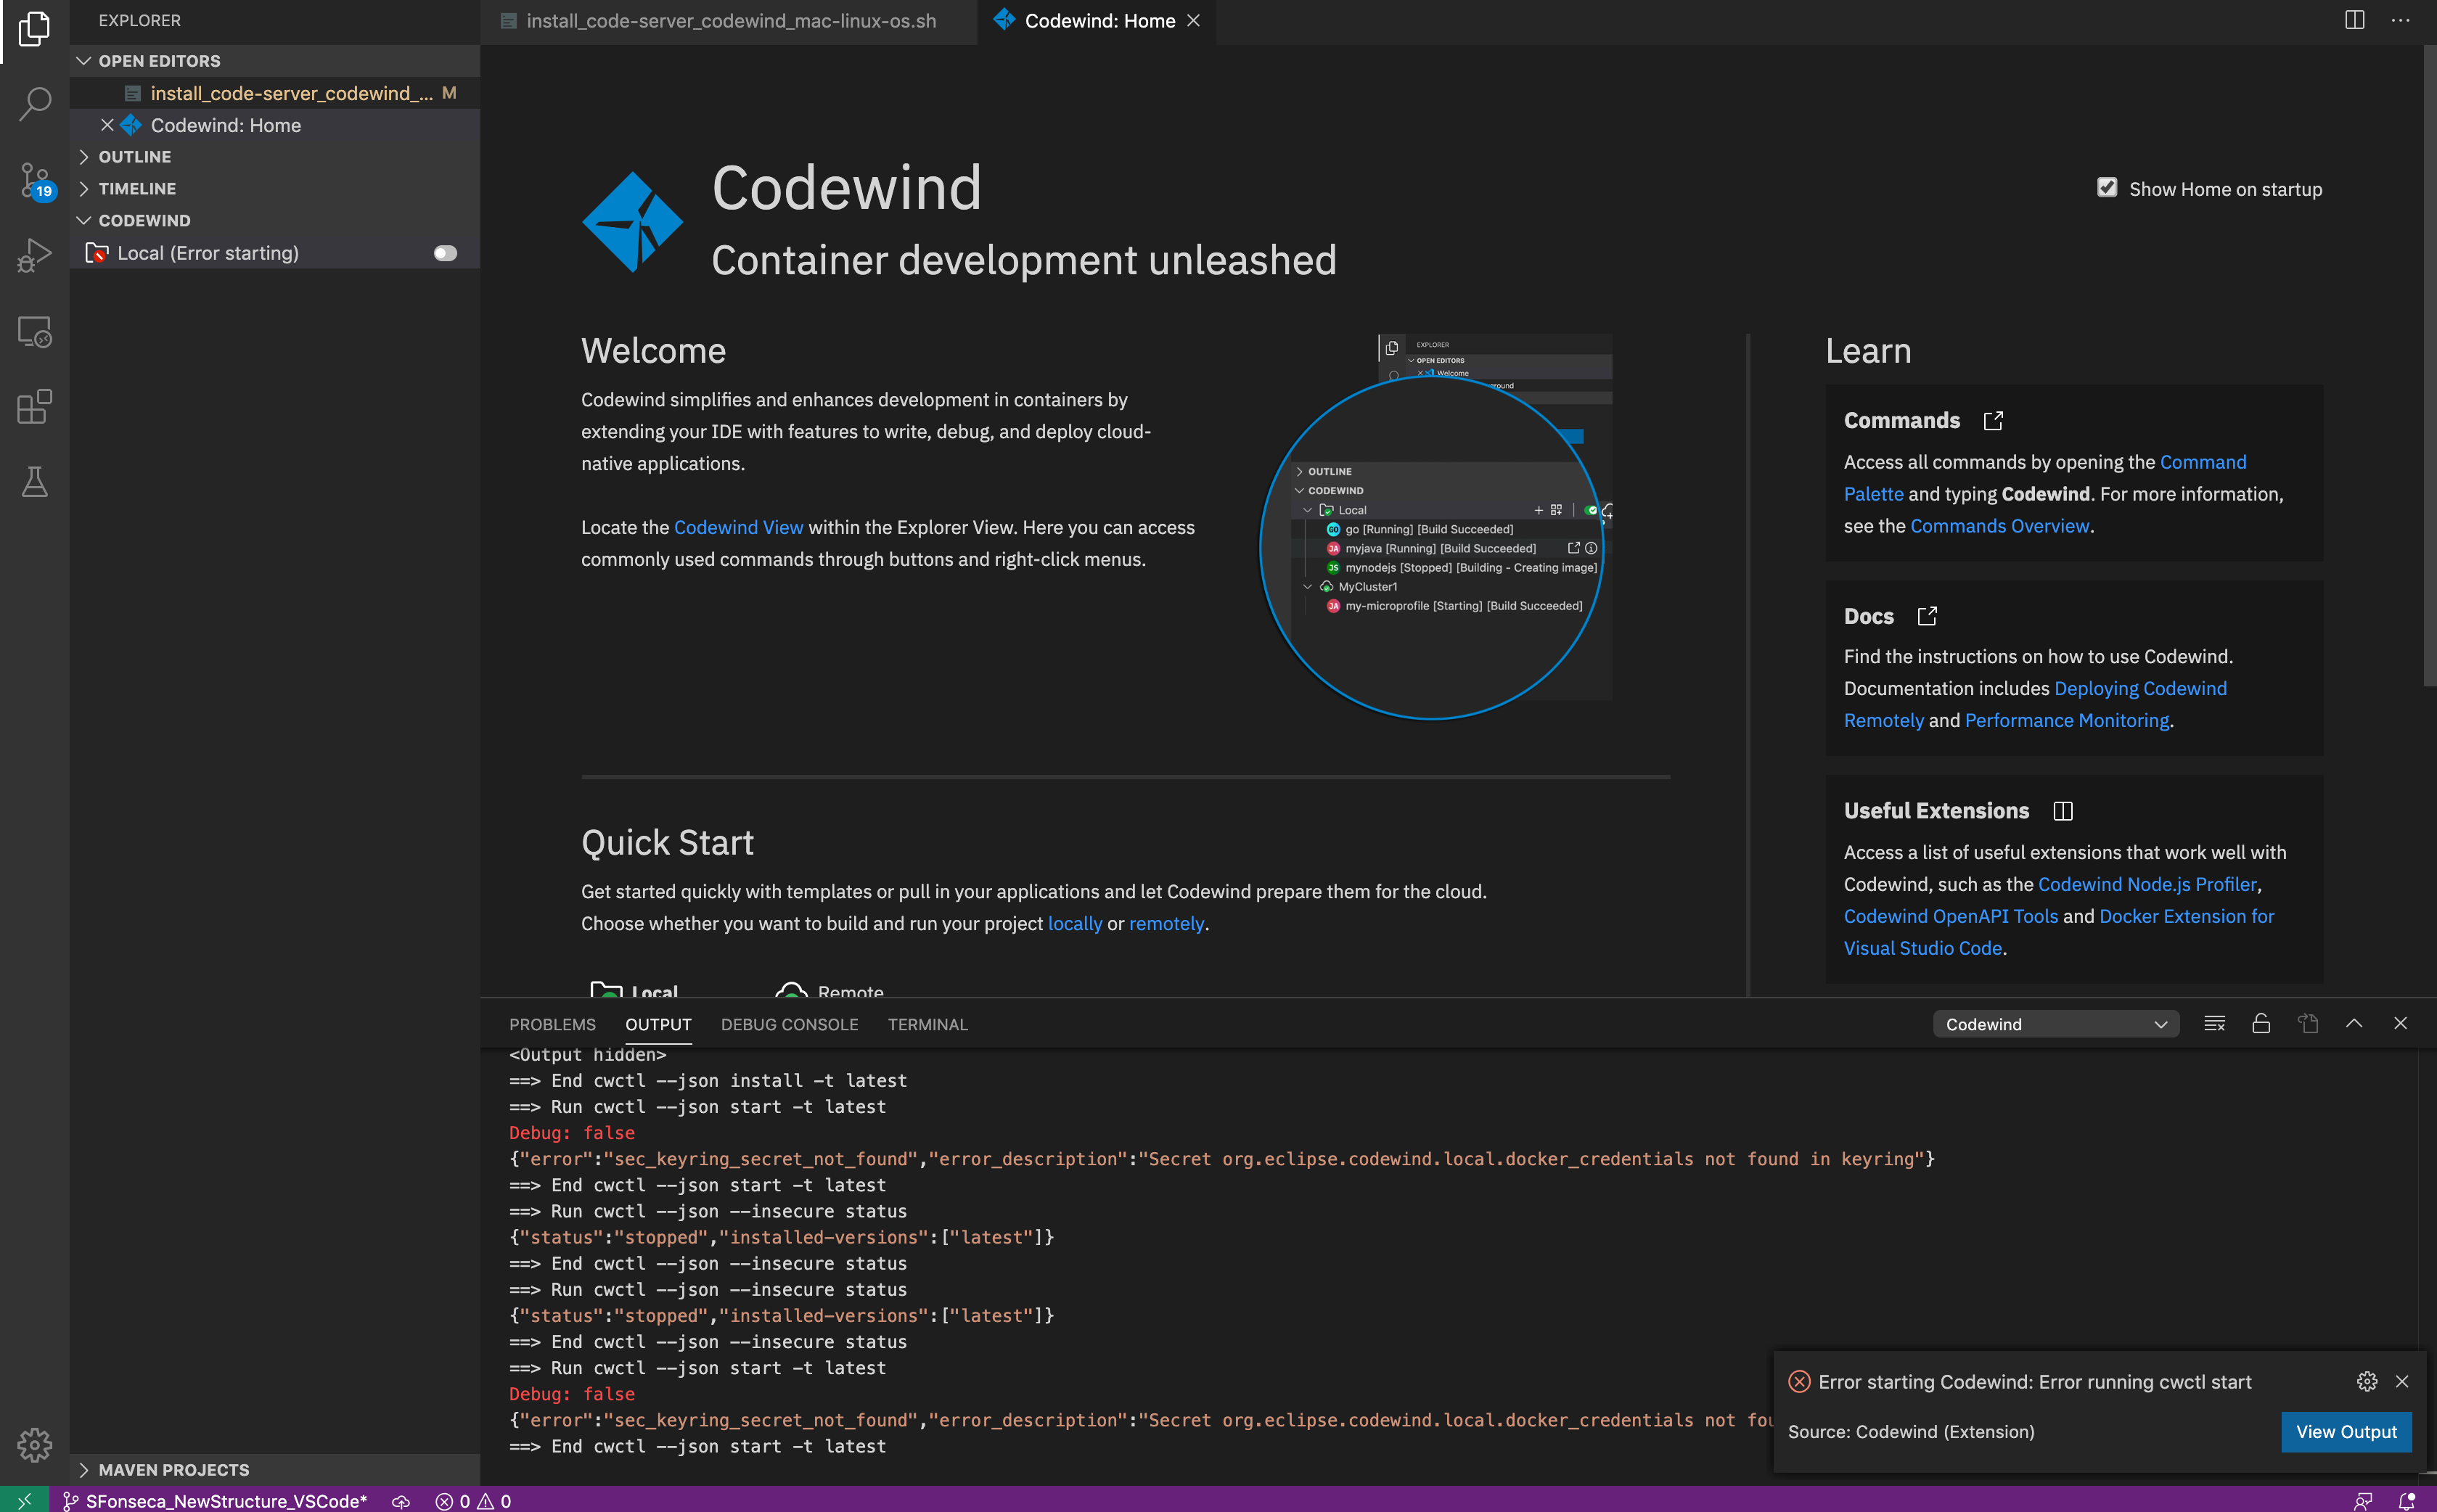Switch to the install_code-server script tab
The width and height of the screenshot is (2437, 1512).
[x=731, y=20]
